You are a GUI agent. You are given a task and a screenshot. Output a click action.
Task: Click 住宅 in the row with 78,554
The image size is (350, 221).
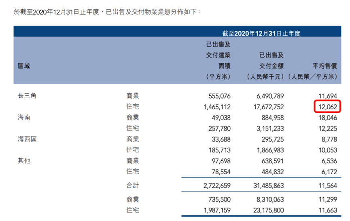pyautogui.click(x=133, y=171)
